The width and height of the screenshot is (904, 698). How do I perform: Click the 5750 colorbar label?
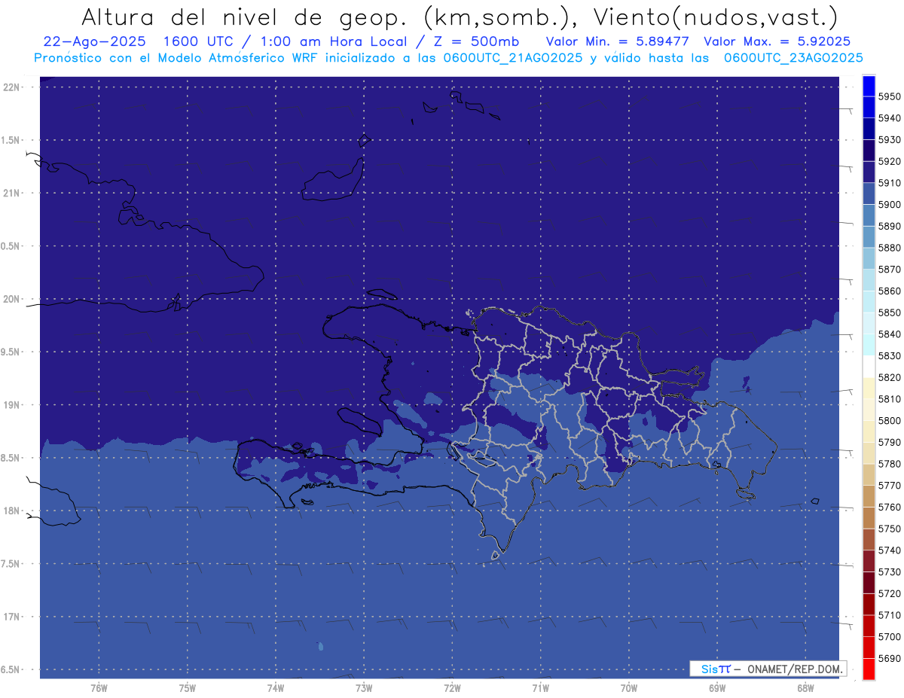(890, 529)
